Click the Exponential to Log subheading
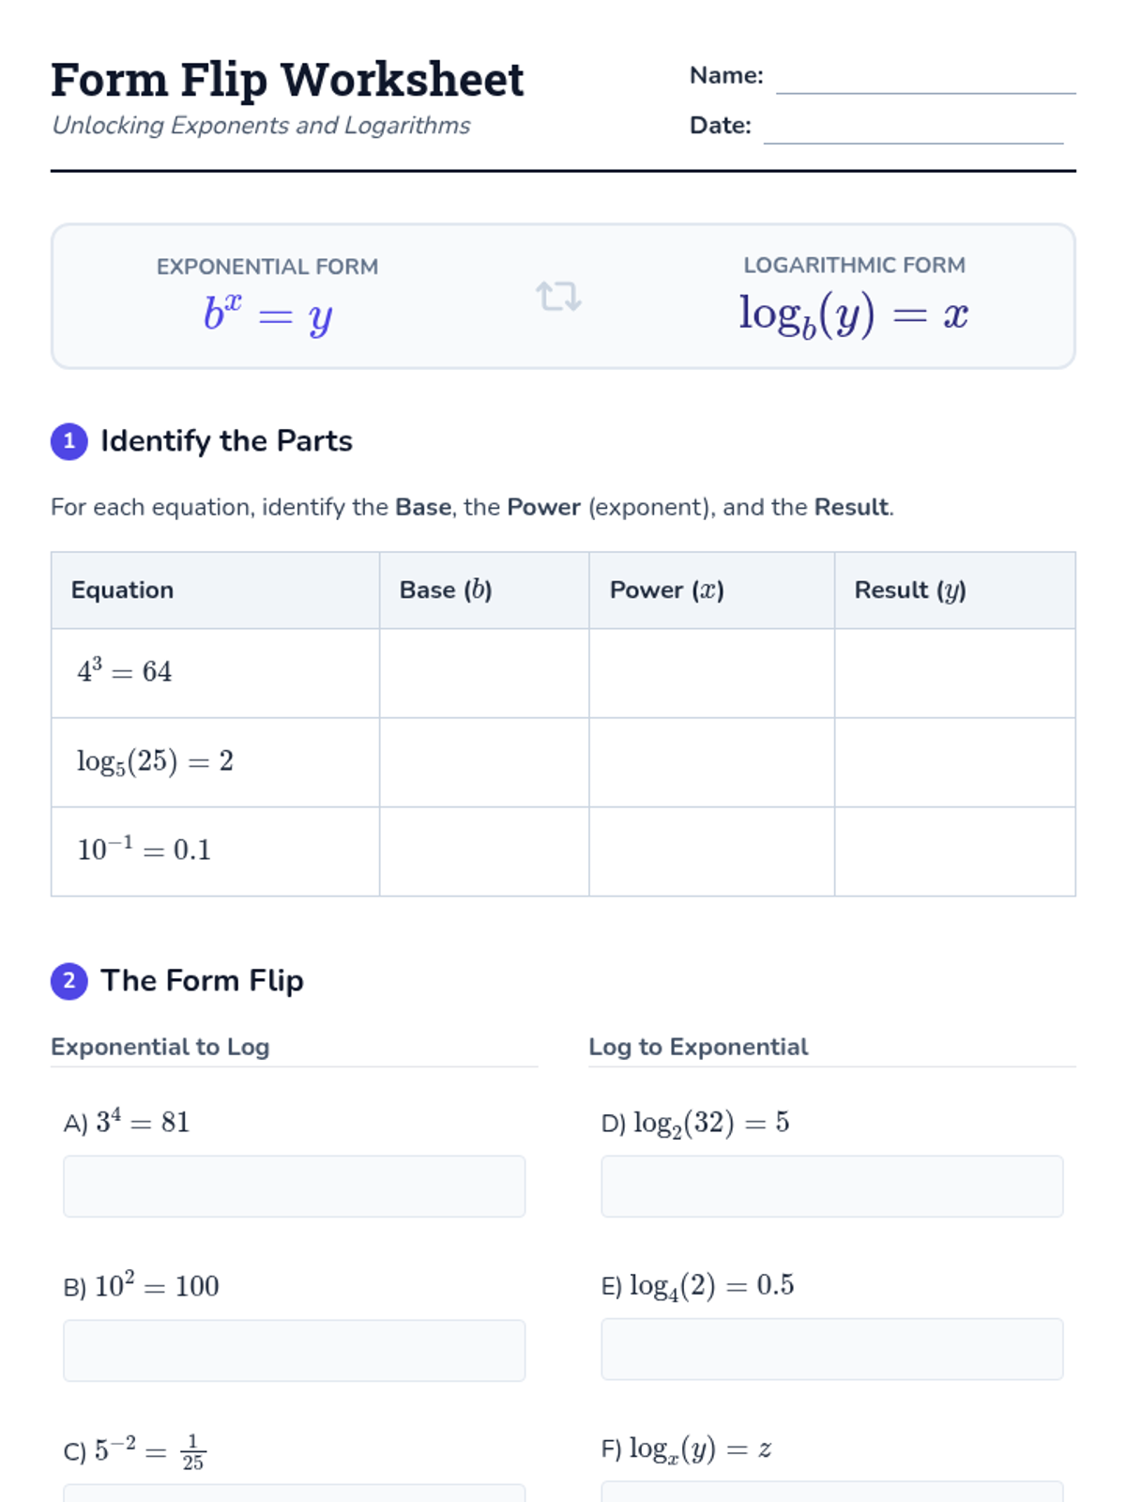The height and width of the screenshot is (1502, 1126). (x=160, y=1047)
